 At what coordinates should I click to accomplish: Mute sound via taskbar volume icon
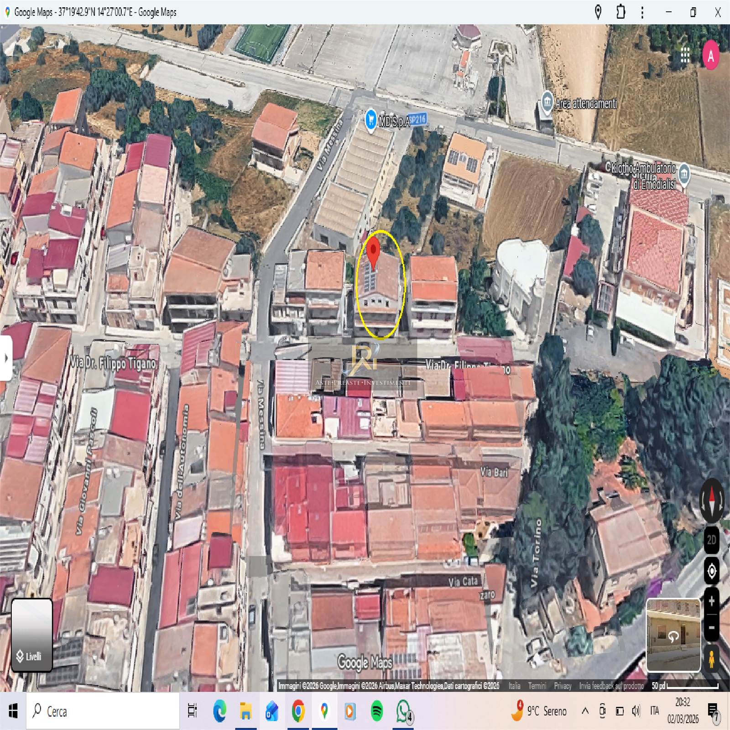point(636,711)
